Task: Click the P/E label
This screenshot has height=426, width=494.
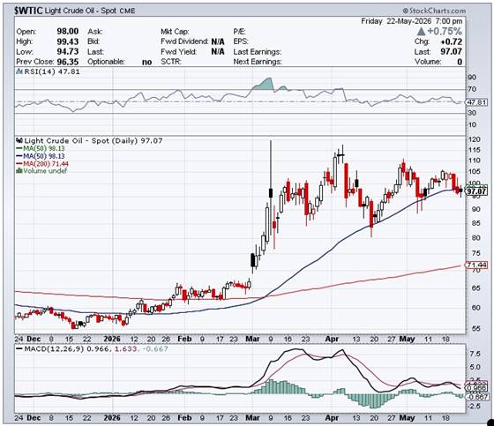Action: pyautogui.click(x=239, y=32)
